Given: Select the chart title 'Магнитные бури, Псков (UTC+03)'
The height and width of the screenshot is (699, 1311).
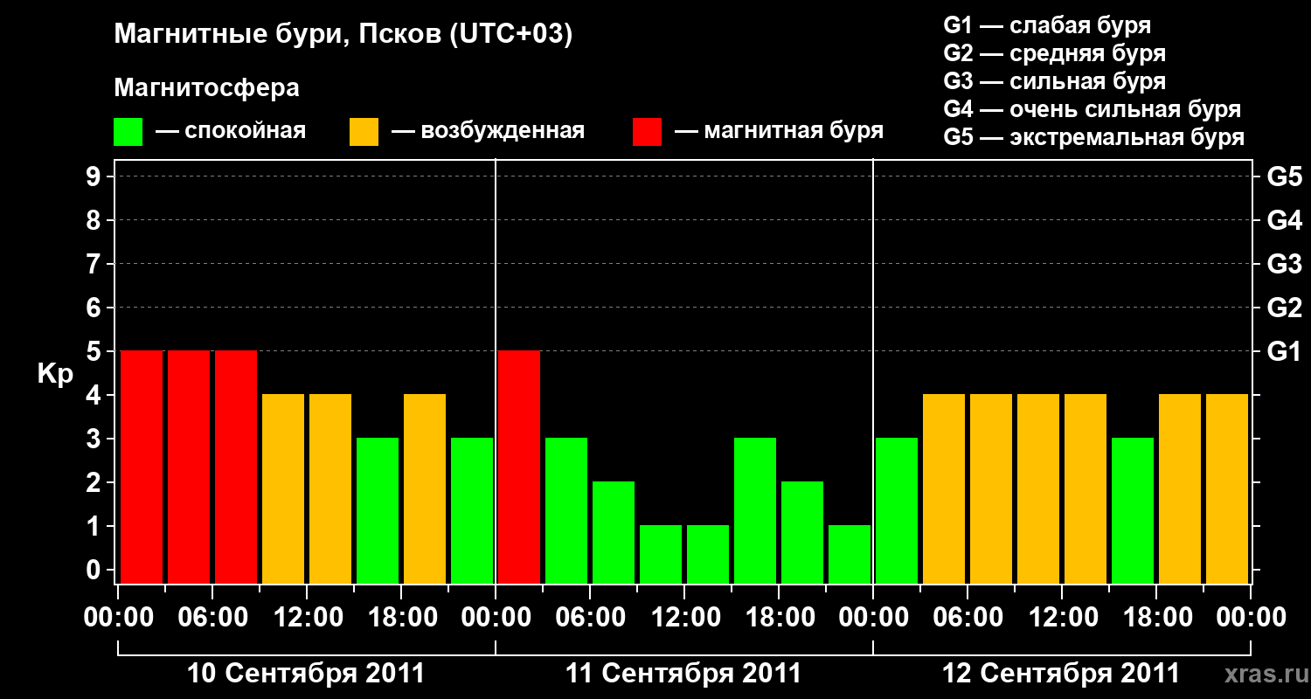Looking at the screenshot, I should pos(343,35).
